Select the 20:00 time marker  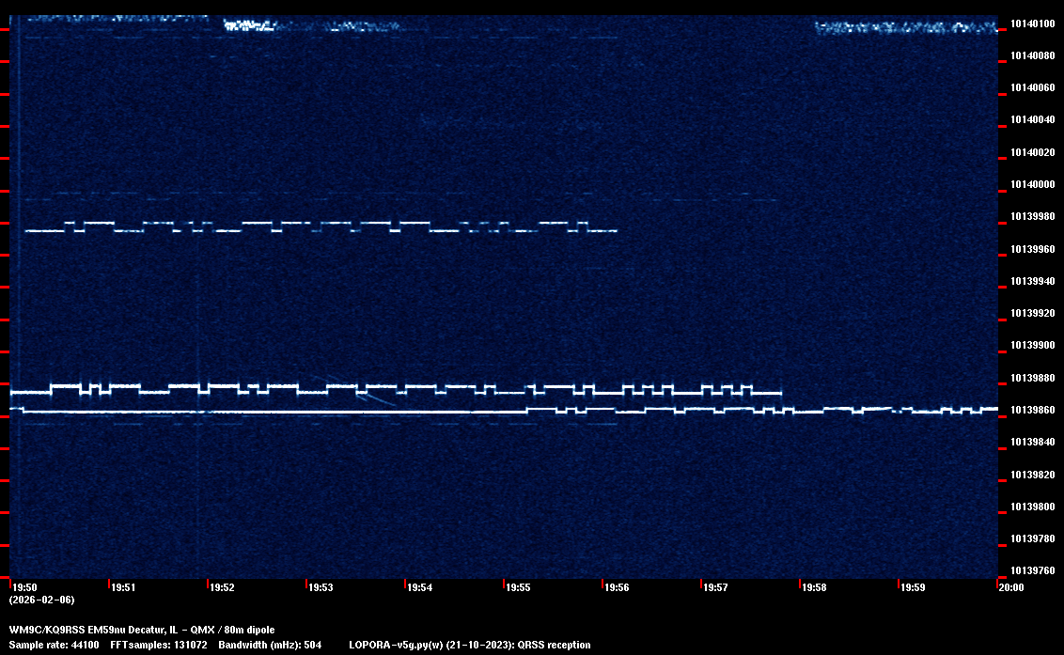point(1011,587)
